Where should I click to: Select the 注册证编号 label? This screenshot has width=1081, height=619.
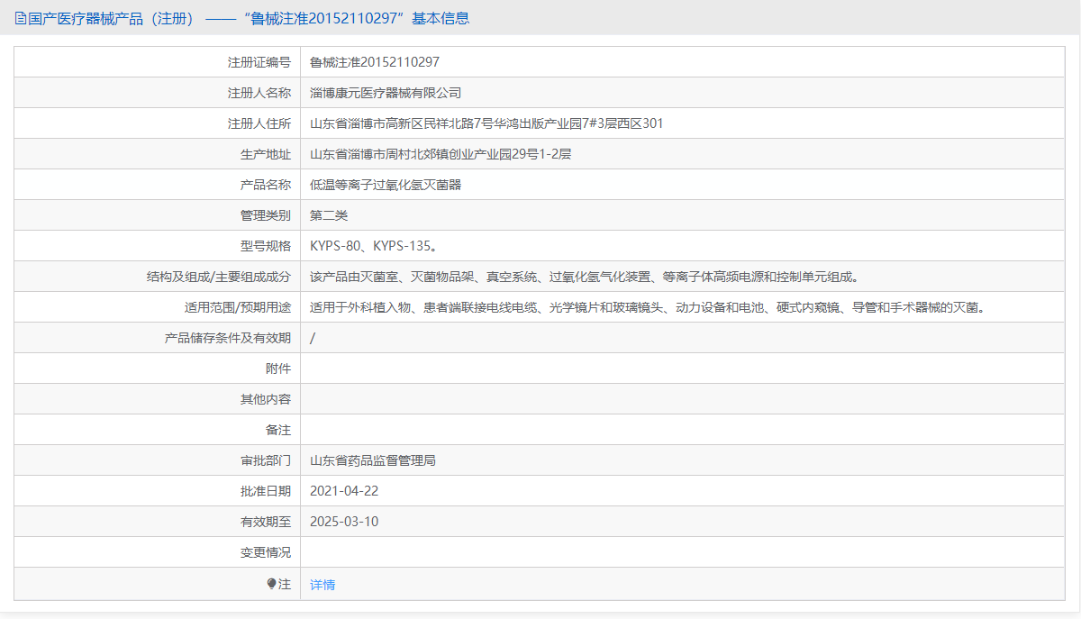[x=259, y=62]
